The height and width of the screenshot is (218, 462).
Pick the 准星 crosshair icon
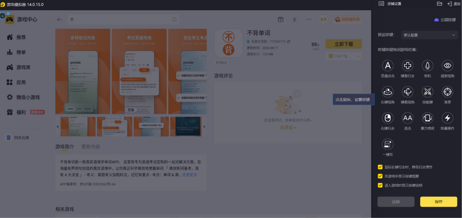pos(447,92)
